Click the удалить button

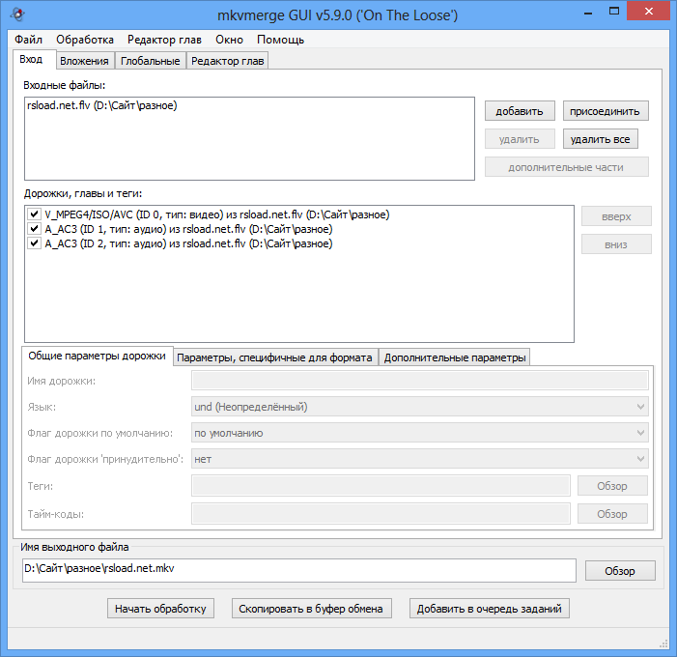coord(520,139)
